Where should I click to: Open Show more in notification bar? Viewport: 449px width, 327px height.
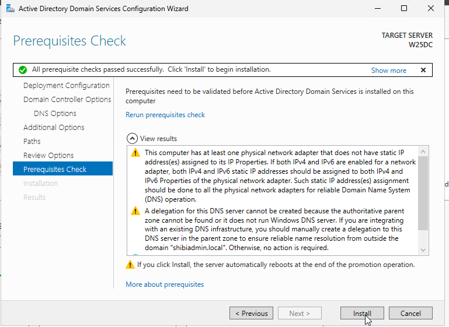pos(389,71)
